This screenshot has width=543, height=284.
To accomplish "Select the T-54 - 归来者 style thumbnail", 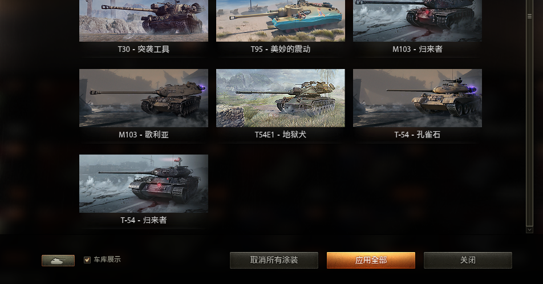I will 144,184.
